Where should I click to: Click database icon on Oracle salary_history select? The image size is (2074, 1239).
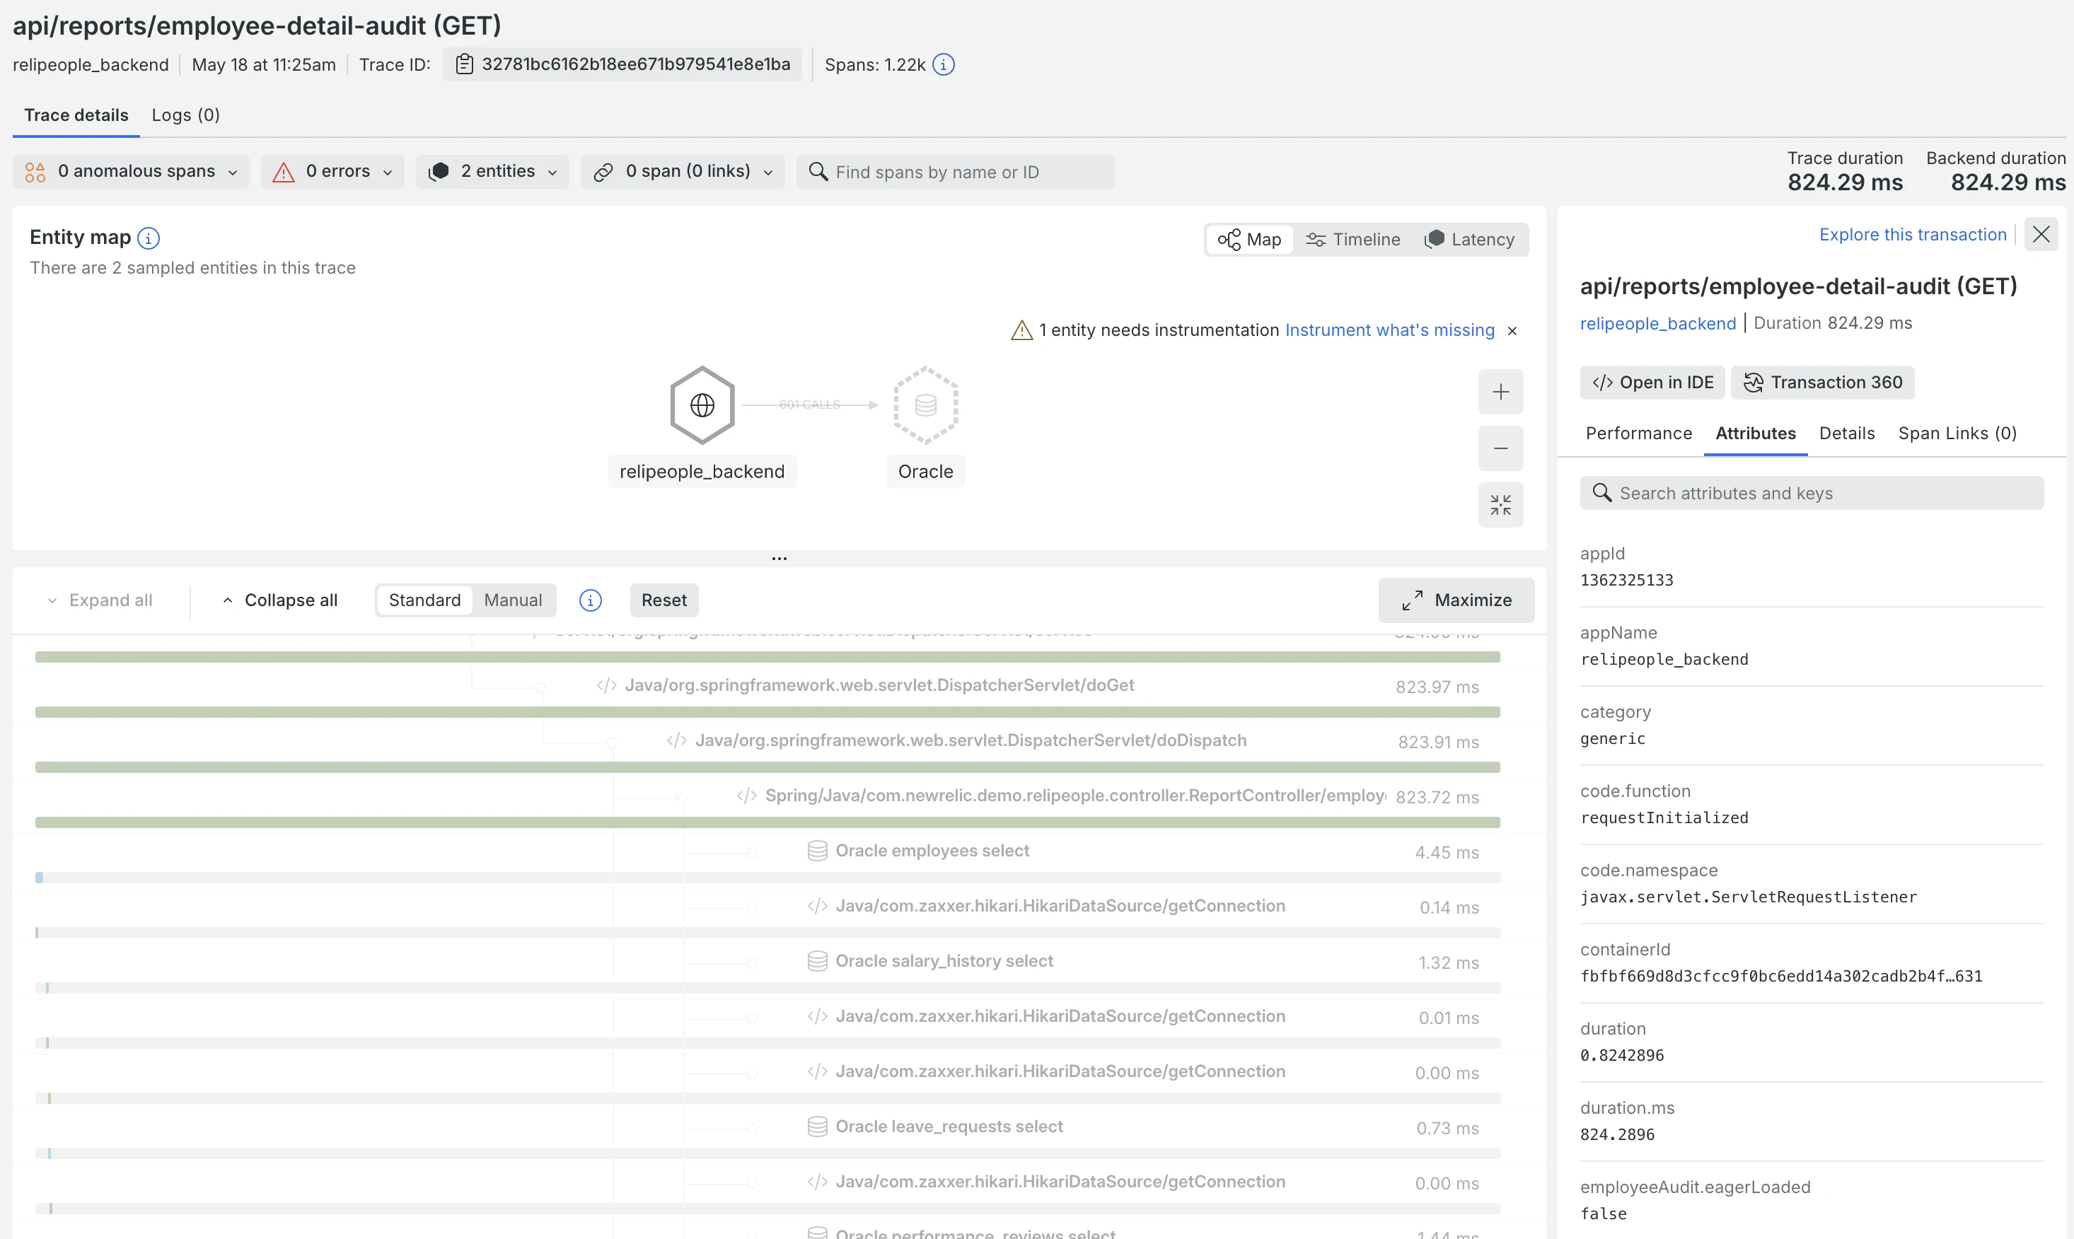pos(818,961)
